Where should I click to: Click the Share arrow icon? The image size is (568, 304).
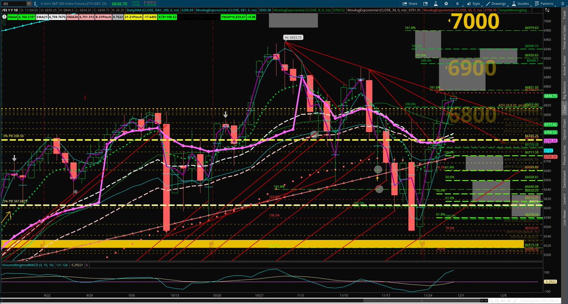tap(405, 3)
